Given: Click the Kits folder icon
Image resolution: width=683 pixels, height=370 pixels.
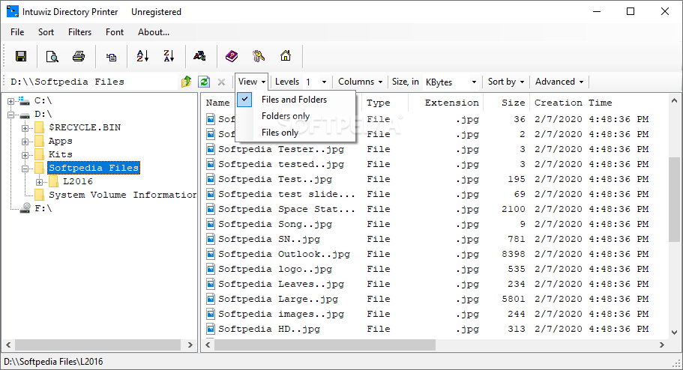Looking at the screenshot, I should [39, 154].
